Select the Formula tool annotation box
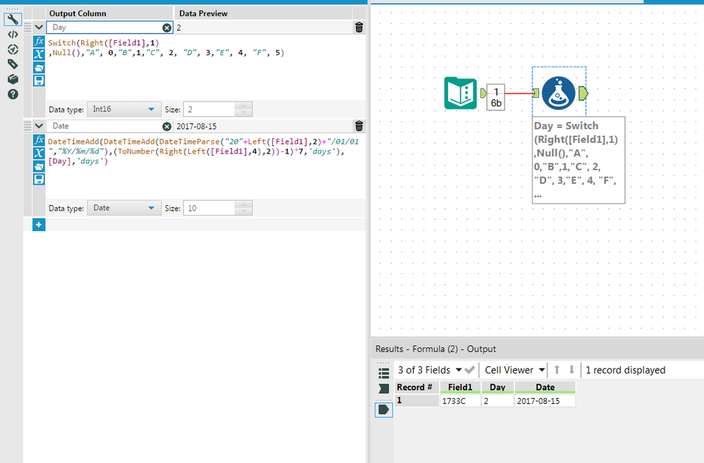Screen dimensions: 704x463 click(x=579, y=160)
